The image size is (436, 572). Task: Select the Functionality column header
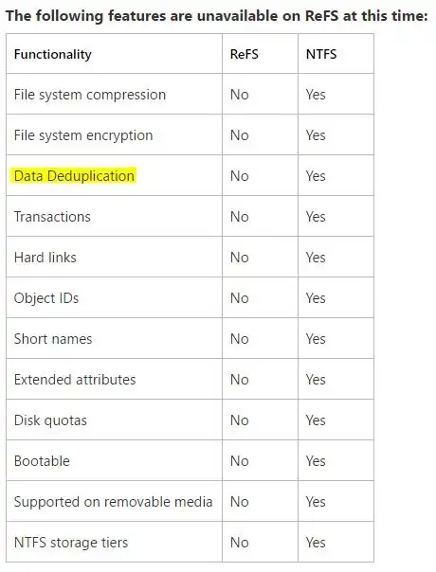click(52, 54)
